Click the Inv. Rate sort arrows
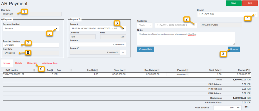This screenshot has width=259, height=111. (x=98, y=70)
